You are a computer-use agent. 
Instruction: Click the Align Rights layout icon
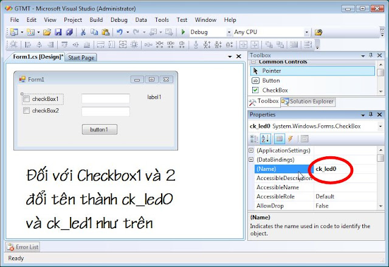pyautogui.click(x=50, y=44)
